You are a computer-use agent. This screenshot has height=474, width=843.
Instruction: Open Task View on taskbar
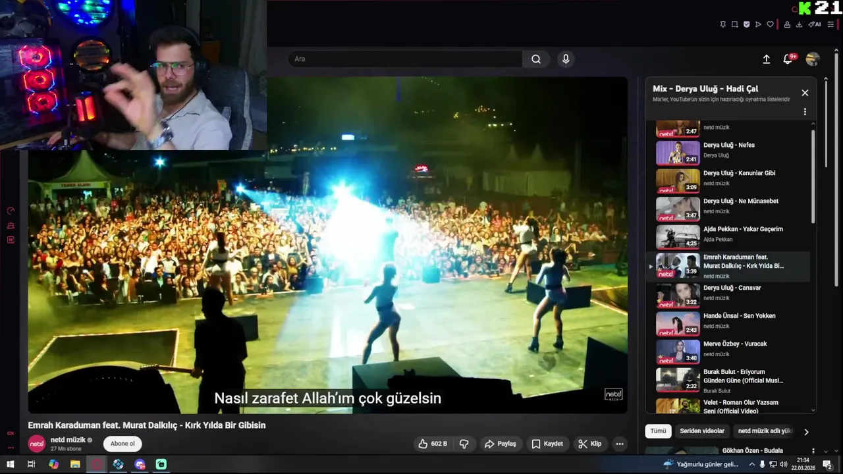tap(31, 464)
